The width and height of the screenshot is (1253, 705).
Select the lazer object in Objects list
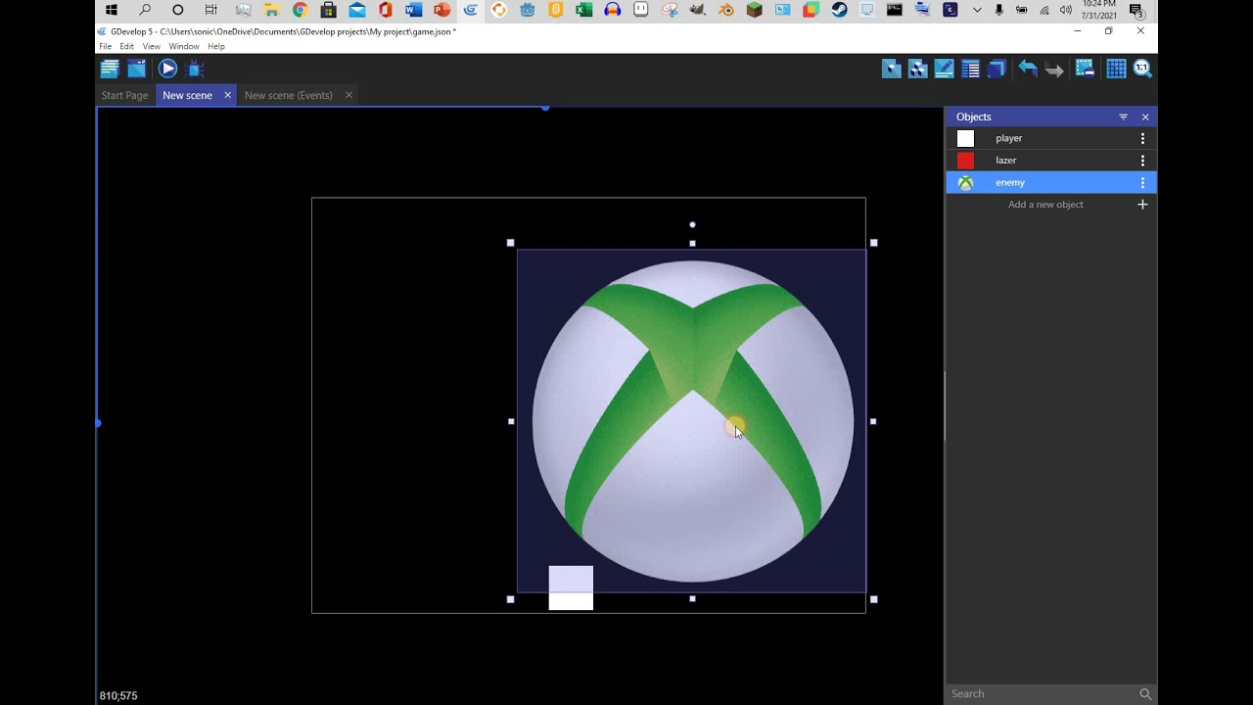1051,161
